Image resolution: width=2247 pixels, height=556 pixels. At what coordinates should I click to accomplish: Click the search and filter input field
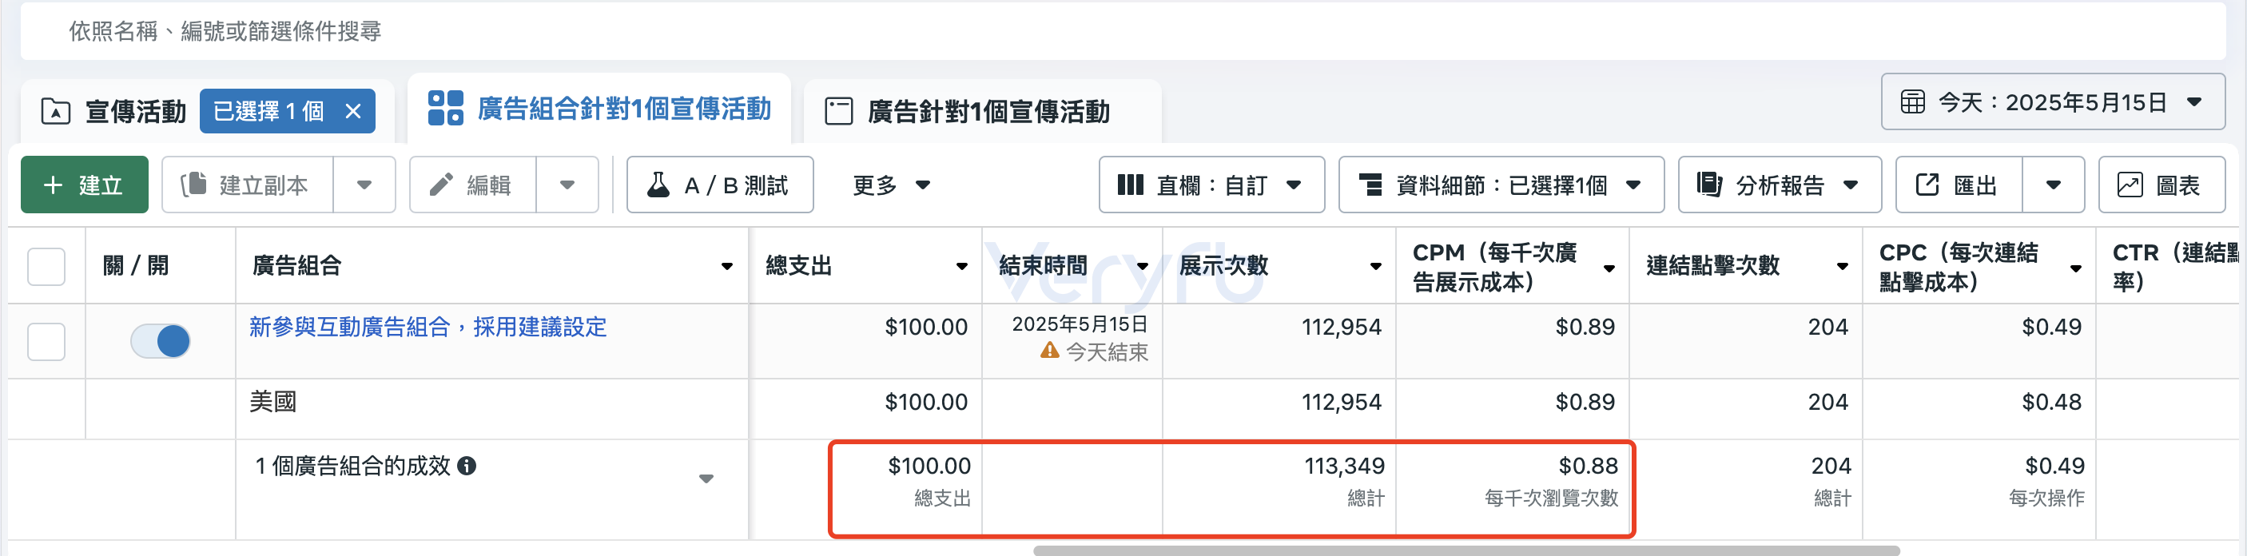tap(1122, 31)
